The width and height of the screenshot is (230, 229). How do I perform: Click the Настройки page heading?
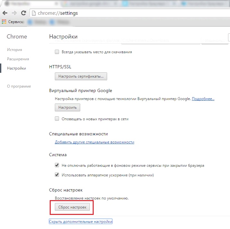pyautogui.click(x=63, y=37)
